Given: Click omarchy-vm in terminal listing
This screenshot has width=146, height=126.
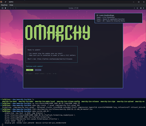Looking at the screenshot, I should [x=140, y=102].
